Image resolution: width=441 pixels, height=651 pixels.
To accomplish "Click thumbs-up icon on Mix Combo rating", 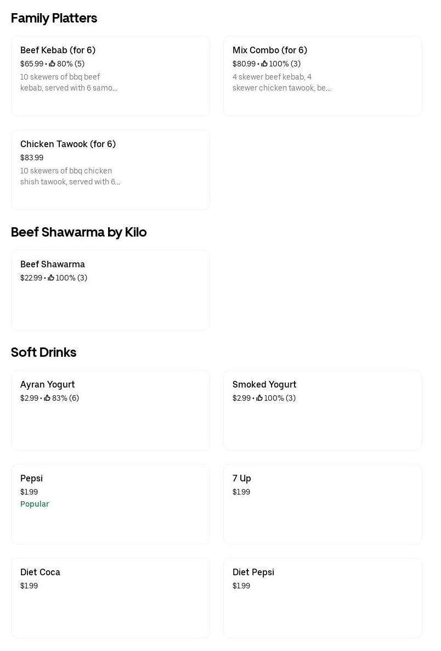I will pyautogui.click(x=264, y=64).
